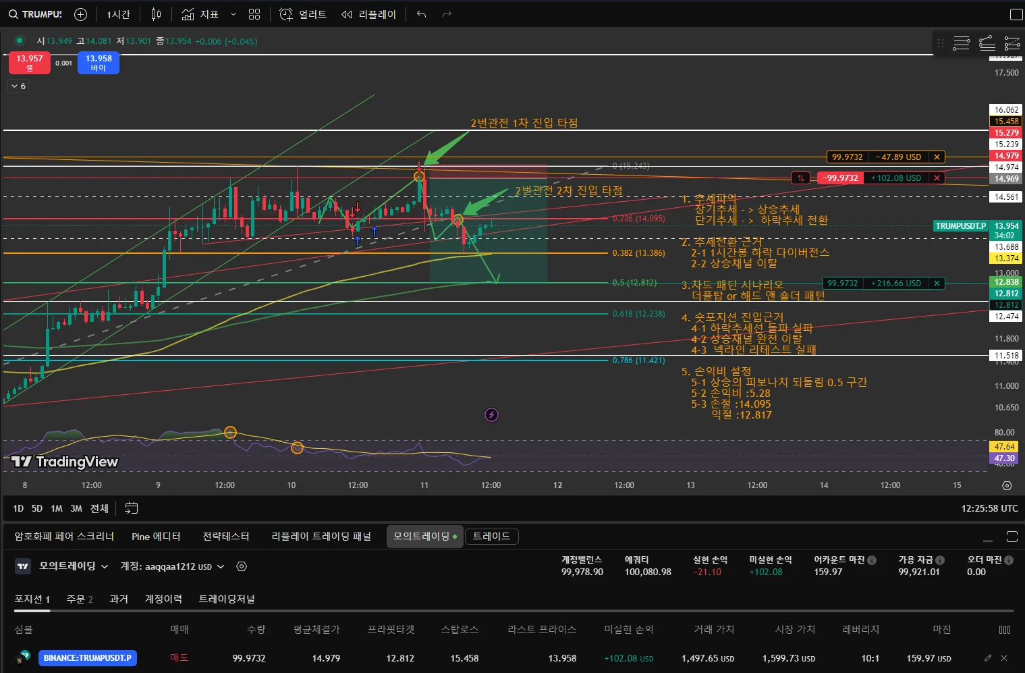Open paper trading account settings hexagon icon

coord(242,566)
